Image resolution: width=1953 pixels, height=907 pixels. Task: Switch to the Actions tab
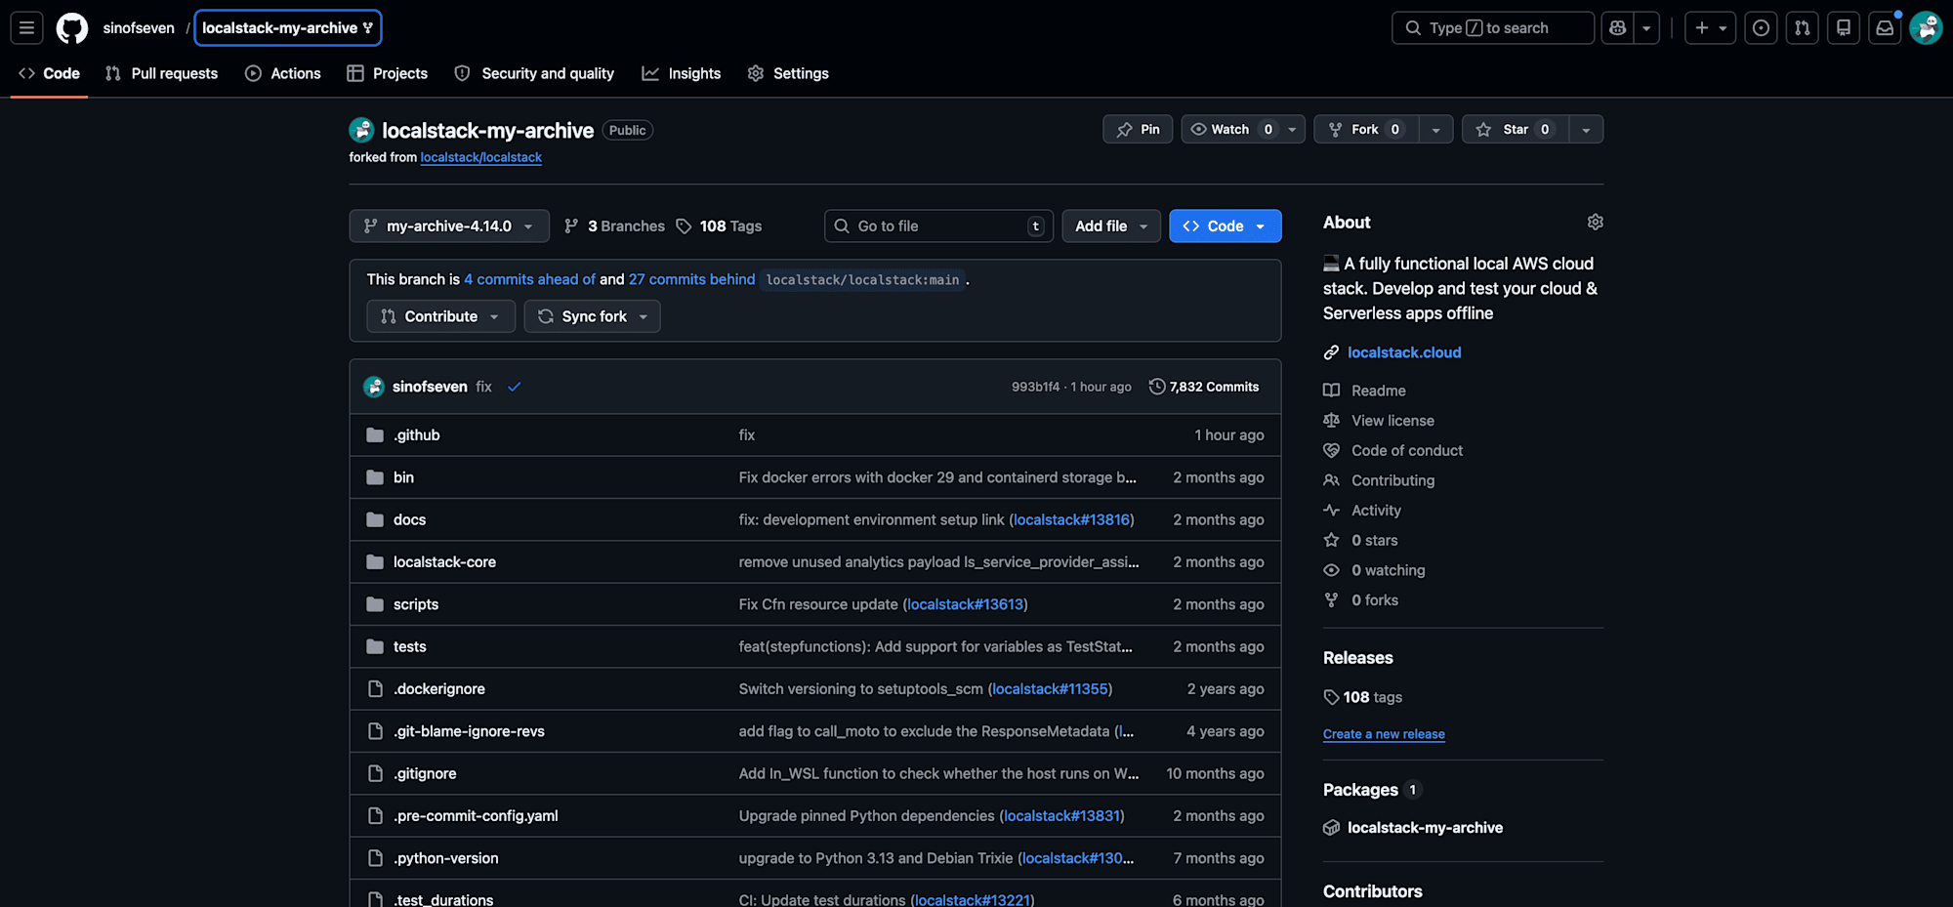283,73
